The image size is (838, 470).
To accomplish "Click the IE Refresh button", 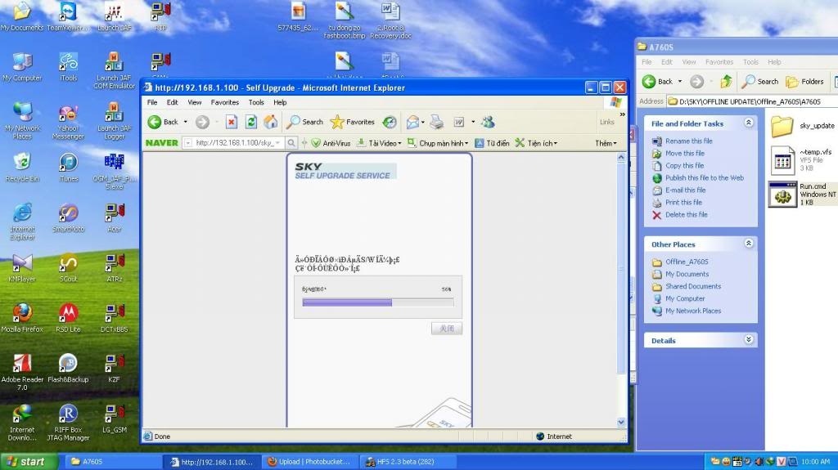I will 251,123.
